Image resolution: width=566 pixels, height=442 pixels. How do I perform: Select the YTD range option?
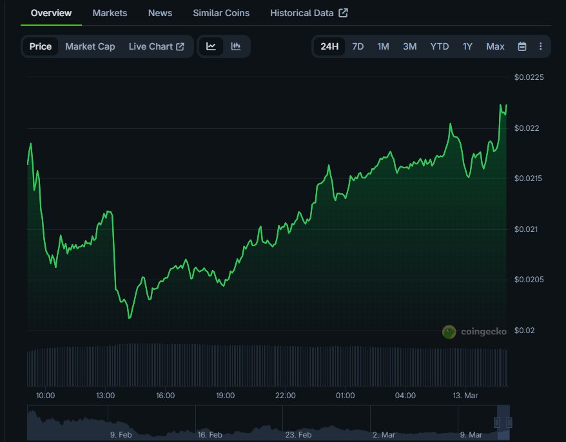pyautogui.click(x=440, y=46)
